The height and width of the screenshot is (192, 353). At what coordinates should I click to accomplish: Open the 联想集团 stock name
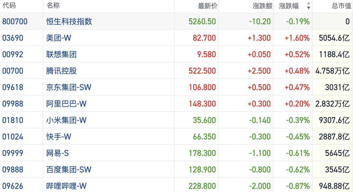tap(61, 54)
